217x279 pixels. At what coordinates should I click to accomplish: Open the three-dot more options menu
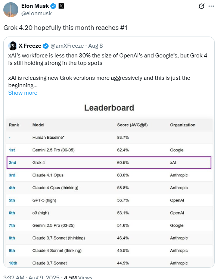(211, 6)
